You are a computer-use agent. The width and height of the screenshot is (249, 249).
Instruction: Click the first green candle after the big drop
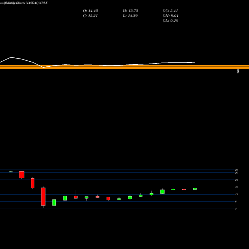pos(54,202)
